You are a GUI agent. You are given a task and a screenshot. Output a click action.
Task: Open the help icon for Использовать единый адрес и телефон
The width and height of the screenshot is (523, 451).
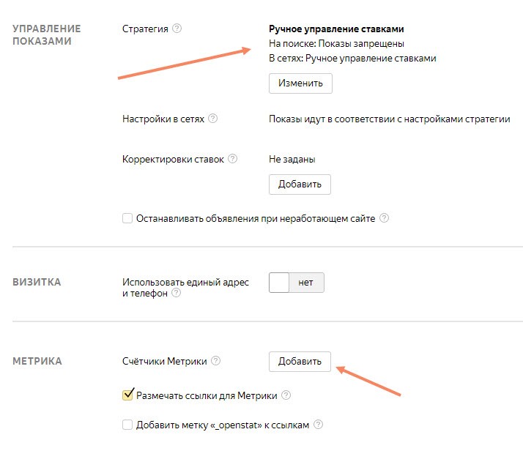coord(176,293)
